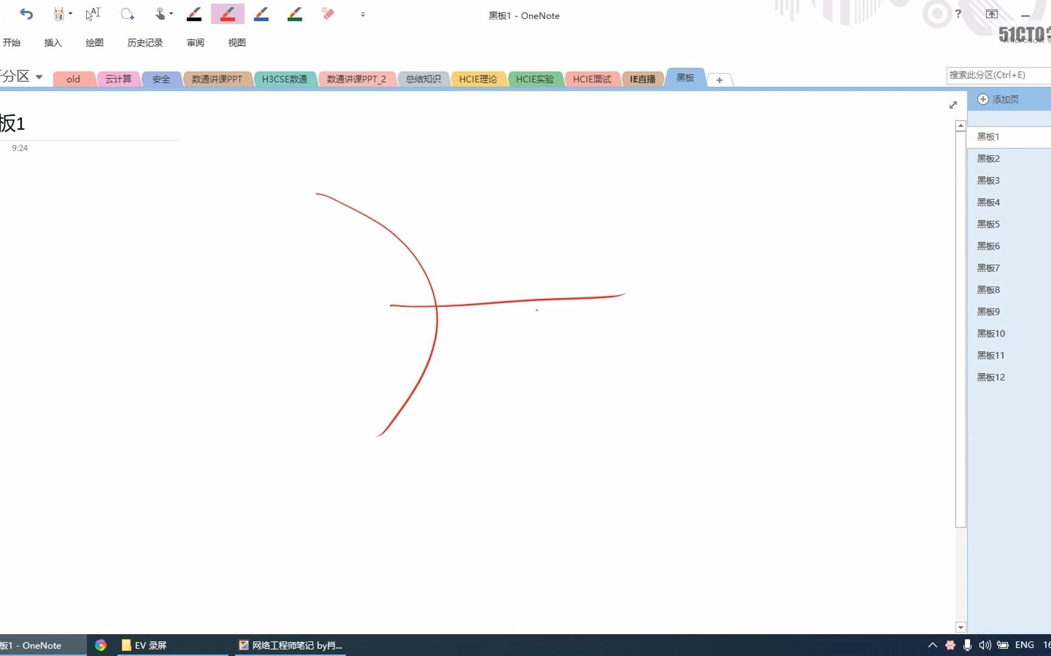
Task: Open page 黑板3 in page list
Action: point(1010,180)
